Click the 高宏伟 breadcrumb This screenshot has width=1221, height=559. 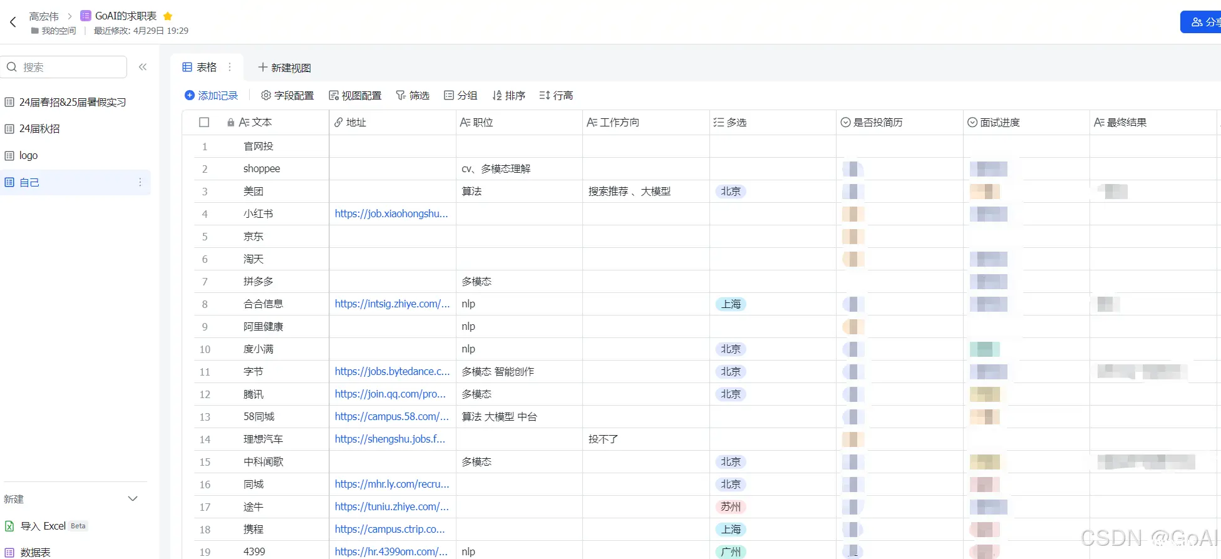point(44,16)
